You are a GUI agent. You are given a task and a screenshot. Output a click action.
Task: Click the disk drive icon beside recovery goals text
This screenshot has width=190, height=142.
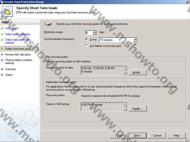click(48, 24)
